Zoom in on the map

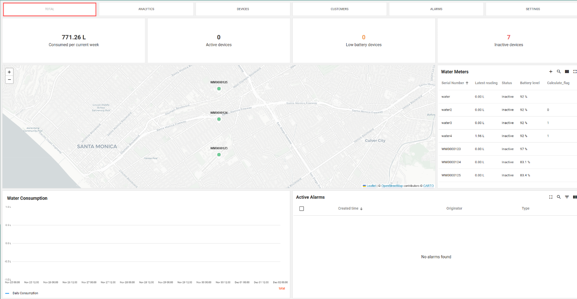(9, 71)
